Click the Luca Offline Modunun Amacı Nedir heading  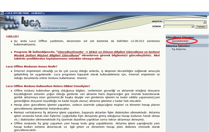pos(31,67)
